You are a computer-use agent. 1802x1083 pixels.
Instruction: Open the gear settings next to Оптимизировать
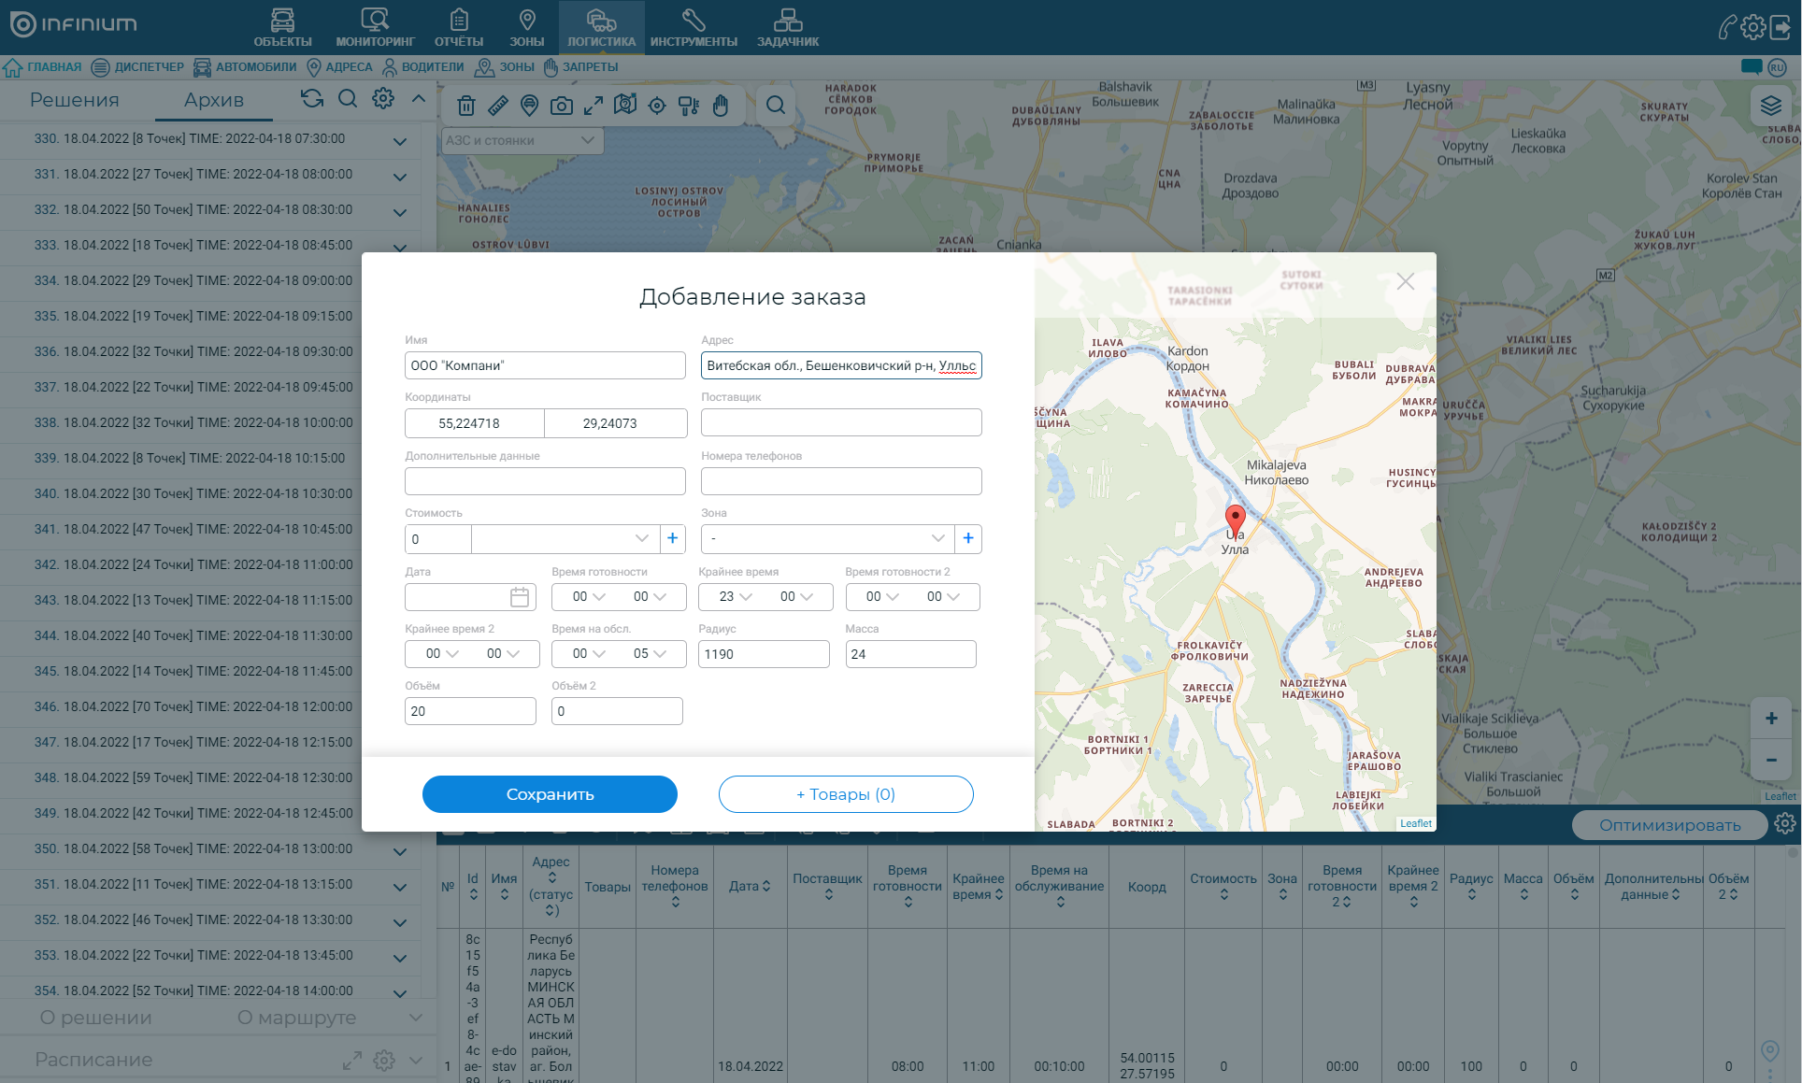[x=1784, y=823]
